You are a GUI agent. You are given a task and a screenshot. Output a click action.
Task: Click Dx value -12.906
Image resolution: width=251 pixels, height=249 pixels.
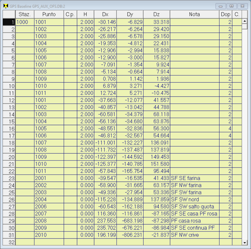105,50
